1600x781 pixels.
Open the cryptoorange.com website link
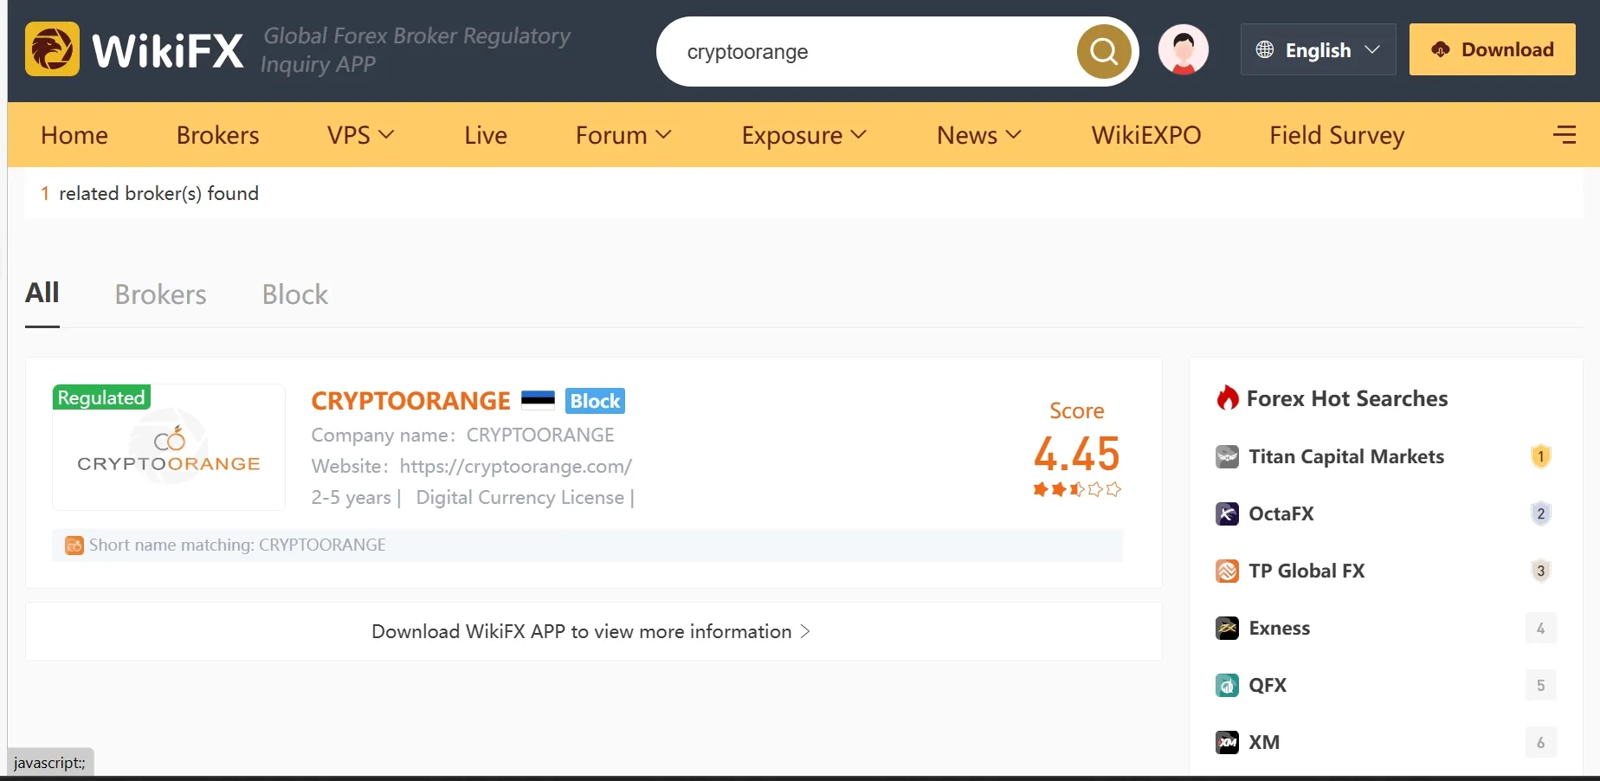[x=516, y=466]
